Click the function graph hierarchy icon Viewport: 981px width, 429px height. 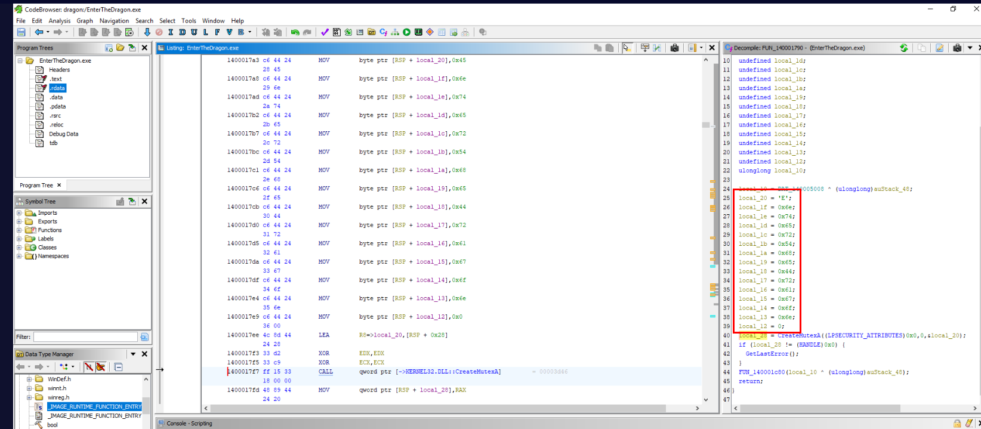395,32
